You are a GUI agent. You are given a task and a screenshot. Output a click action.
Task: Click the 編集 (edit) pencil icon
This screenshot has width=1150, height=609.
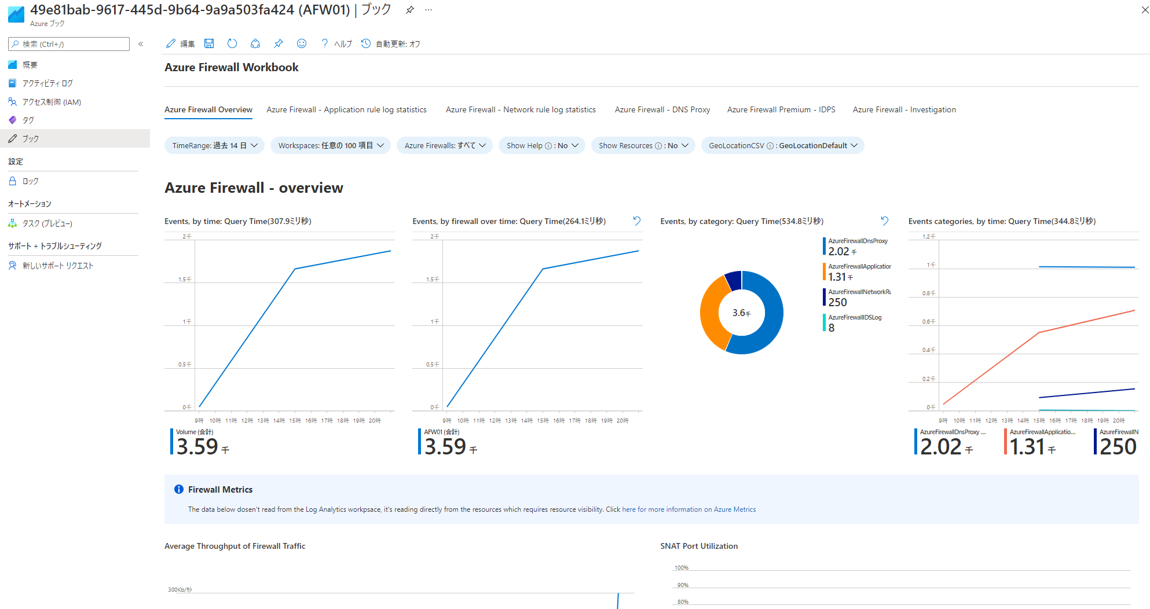pyautogui.click(x=171, y=43)
